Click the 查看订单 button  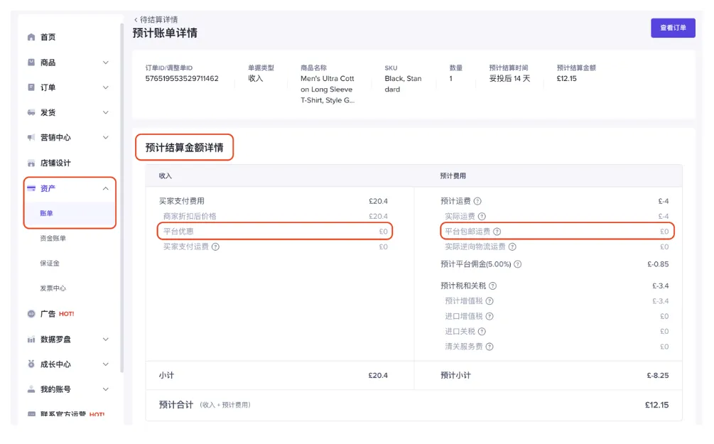tap(673, 28)
